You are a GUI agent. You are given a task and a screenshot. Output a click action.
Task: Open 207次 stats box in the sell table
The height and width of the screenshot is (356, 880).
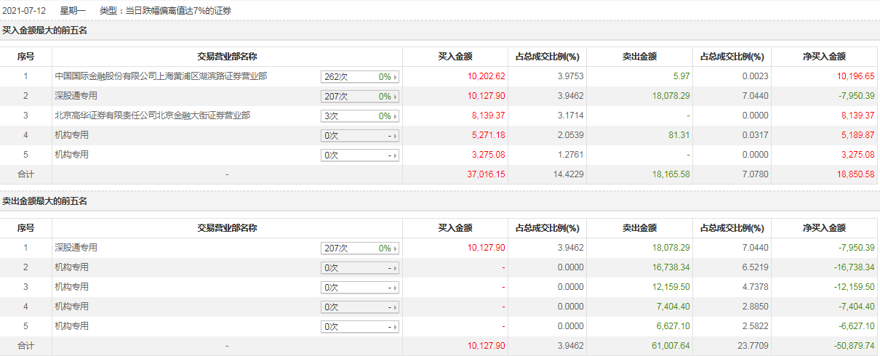(360, 248)
